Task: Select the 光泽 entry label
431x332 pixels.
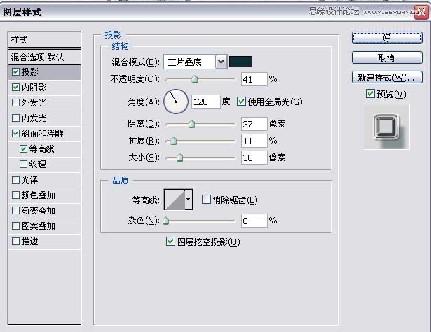Action: pyautogui.click(x=30, y=180)
